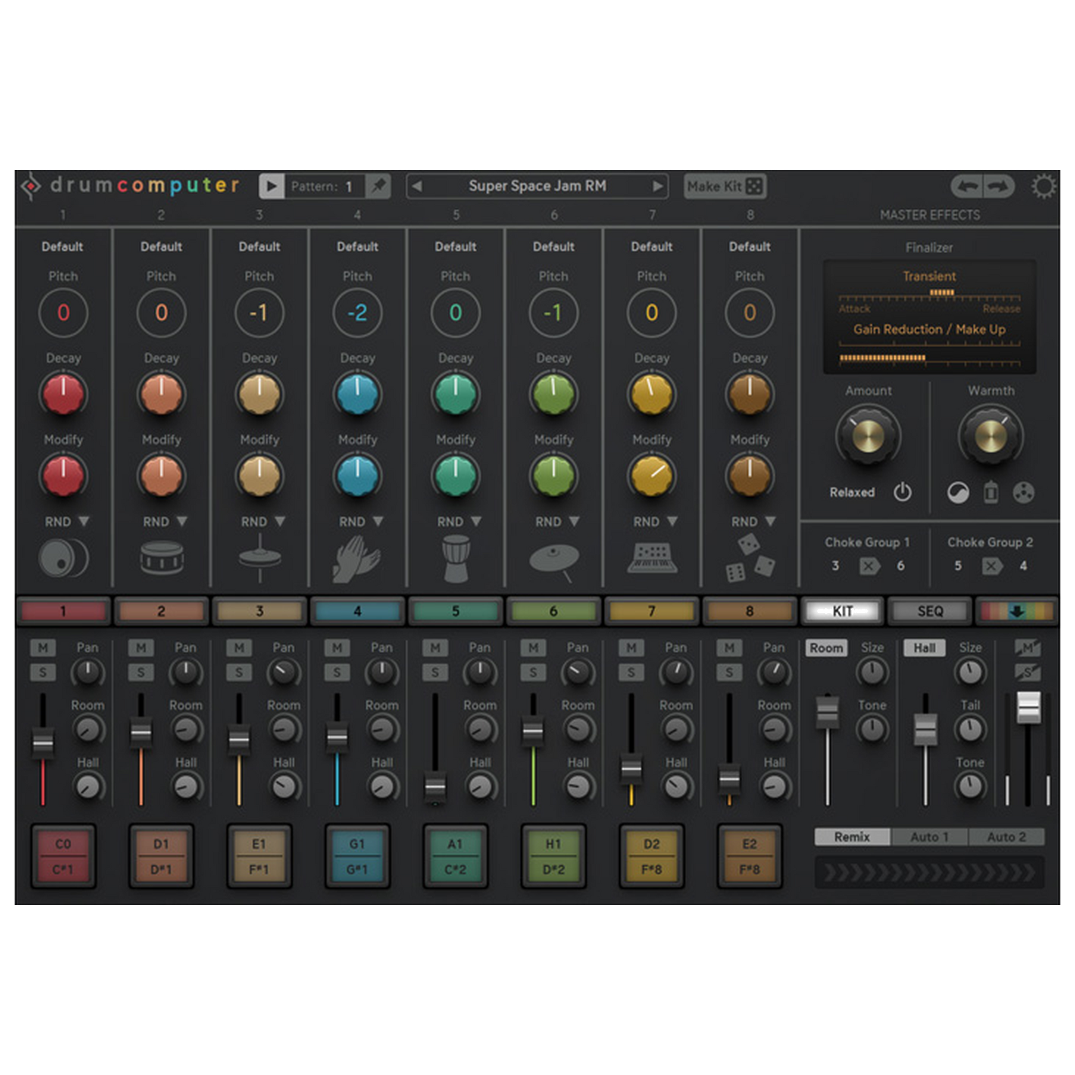Click the Make Kit button
This screenshot has width=1075, height=1075.
724,186
